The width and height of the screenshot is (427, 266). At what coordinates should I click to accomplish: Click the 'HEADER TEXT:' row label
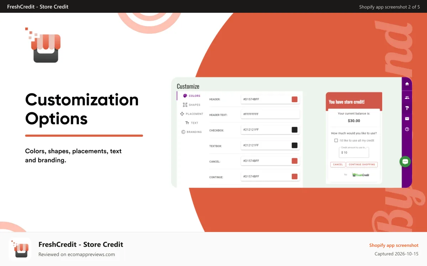pos(218,115)
